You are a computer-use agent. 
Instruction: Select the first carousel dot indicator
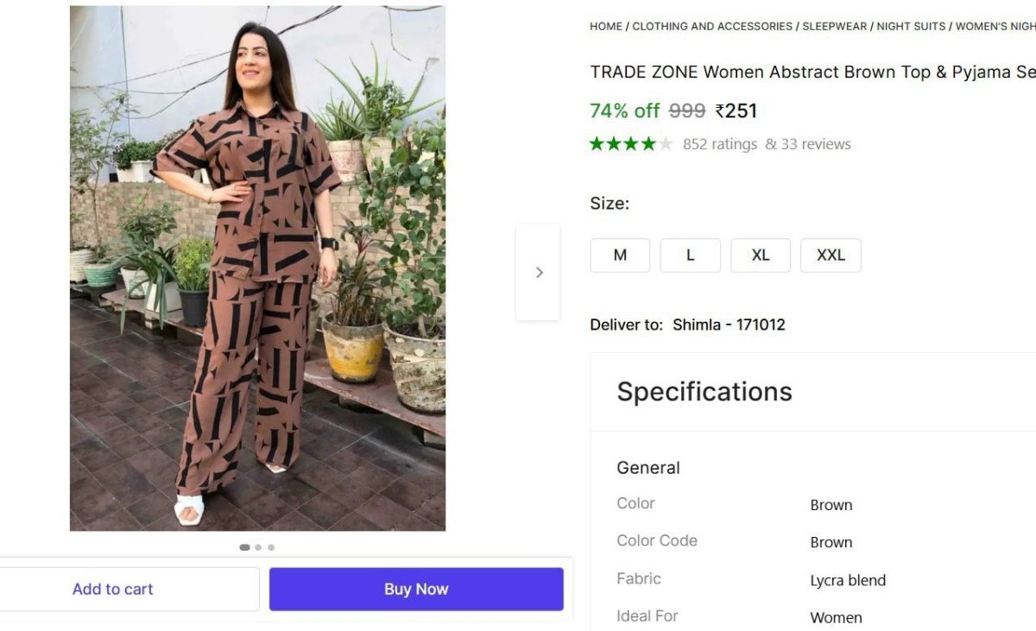244,546
